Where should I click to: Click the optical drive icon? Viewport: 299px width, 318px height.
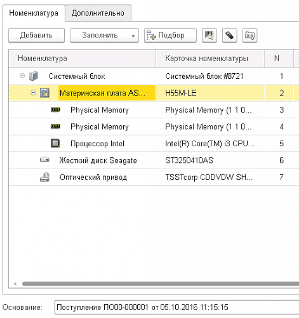[44, 177]
